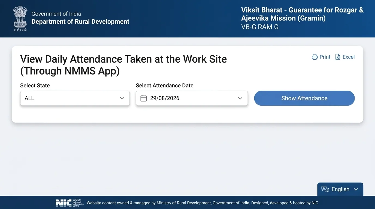Click the chevron next to English
The image size is (375, 209).
[356, 189]
